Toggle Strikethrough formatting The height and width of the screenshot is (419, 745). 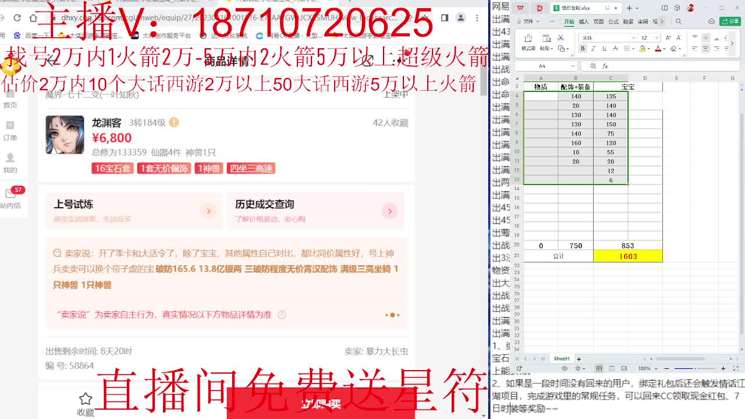615,48
